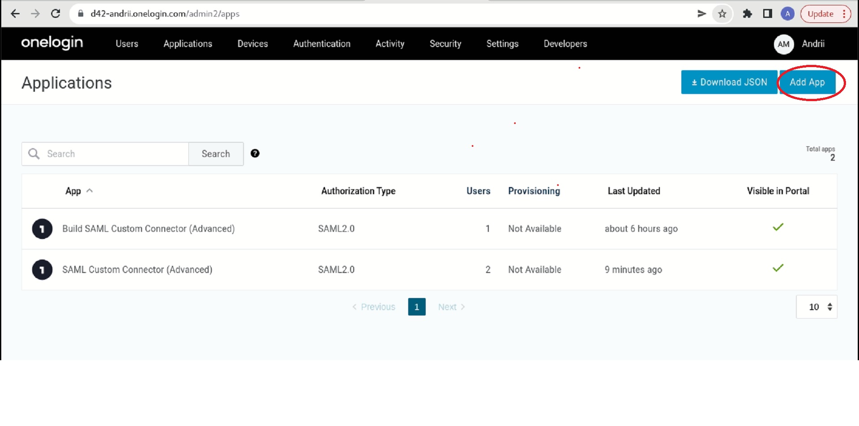Click Build SAML Custom Connector app icon
The width and height of the screenshot is (859, 426).
pos(42,229)
